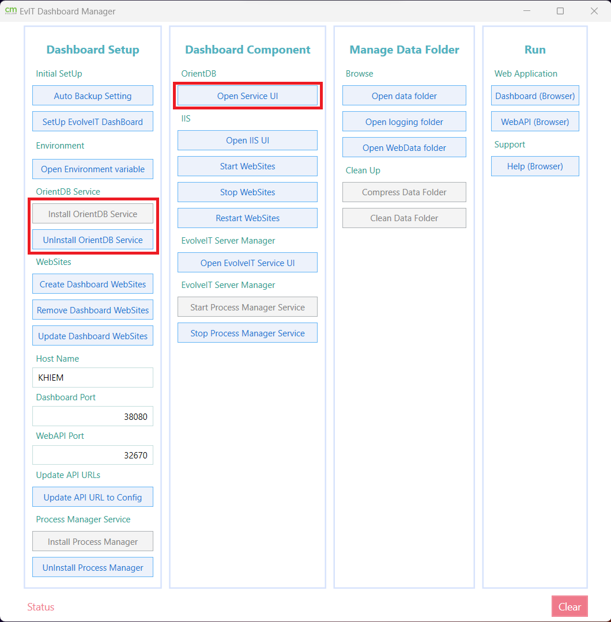Click SetUp EvolveIT DashBoard

pos(92,121)
